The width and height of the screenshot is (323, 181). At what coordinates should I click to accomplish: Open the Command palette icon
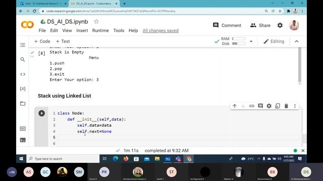point(23,129)
